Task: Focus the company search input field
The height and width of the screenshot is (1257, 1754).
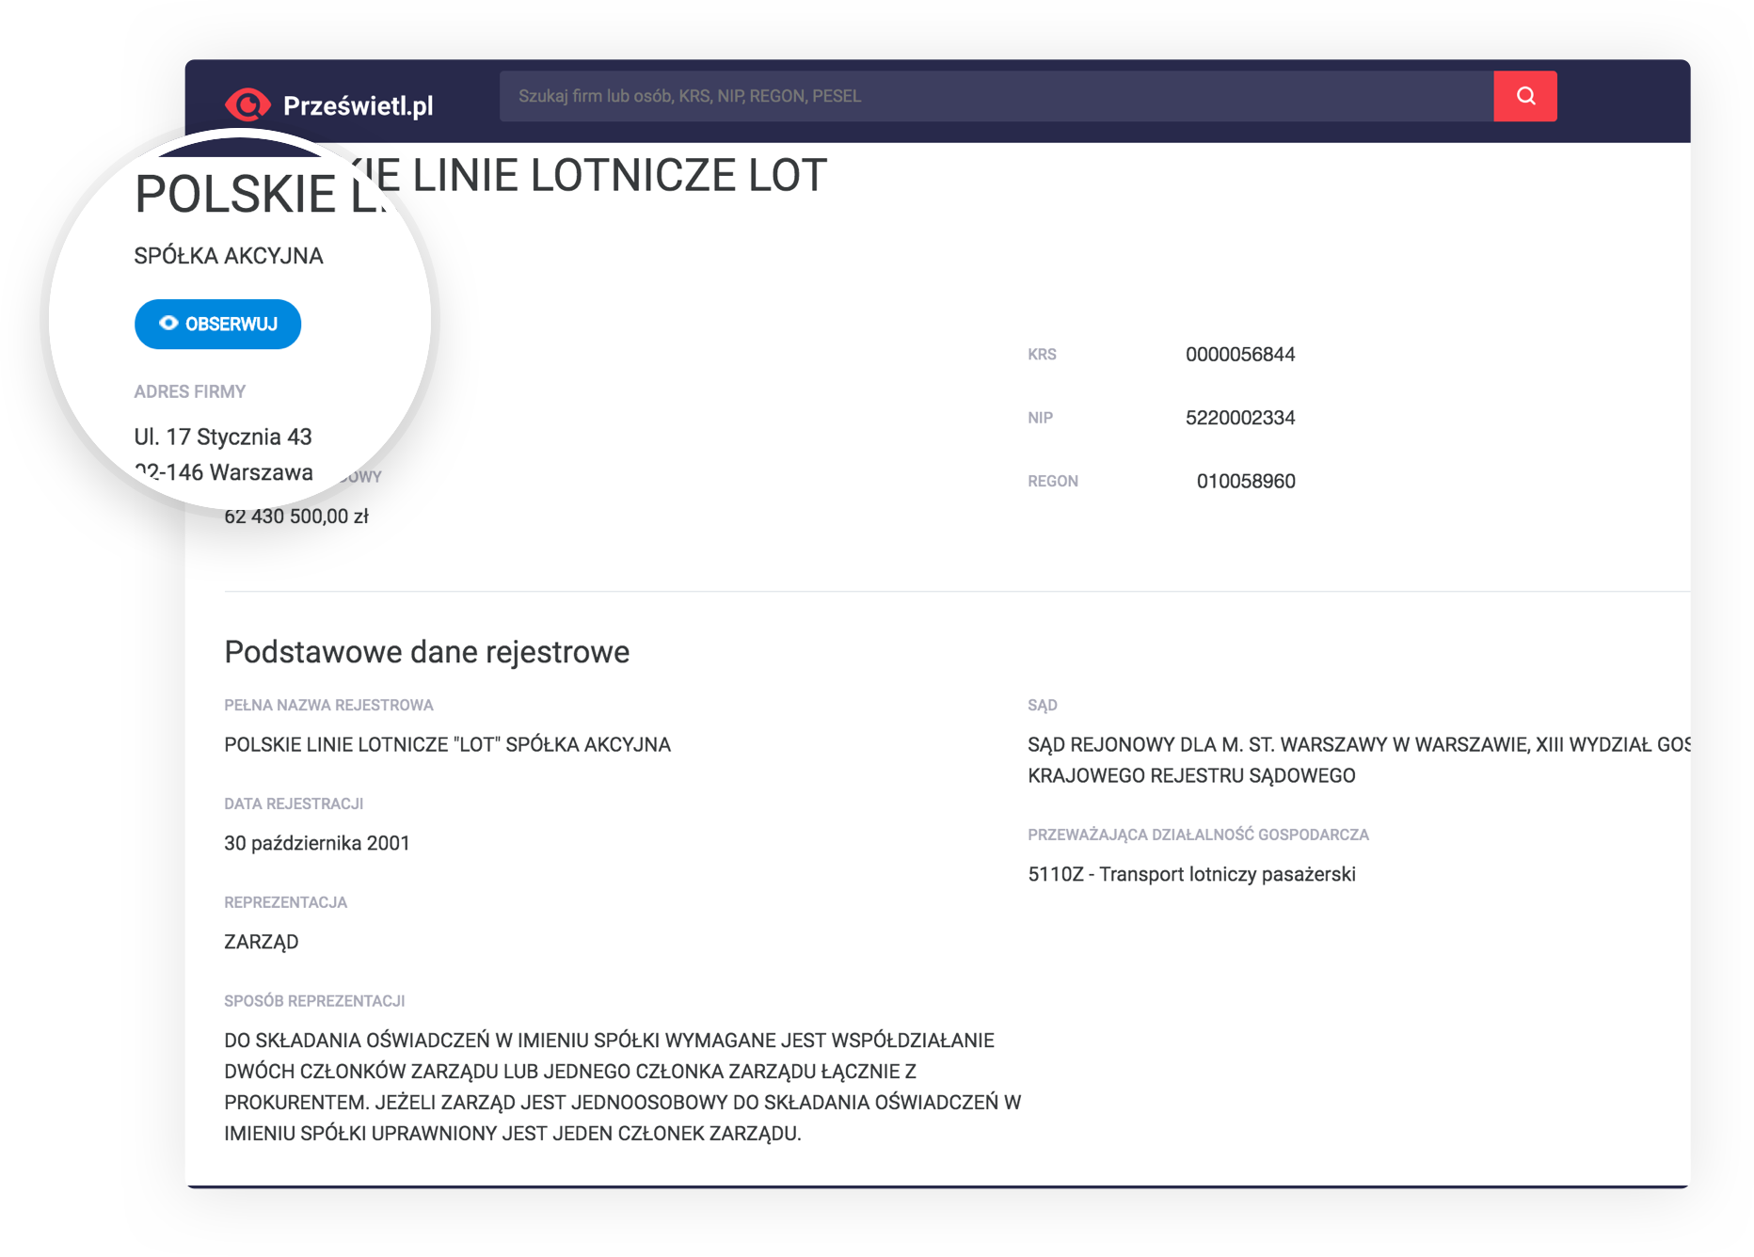Action: click(996, 96)
